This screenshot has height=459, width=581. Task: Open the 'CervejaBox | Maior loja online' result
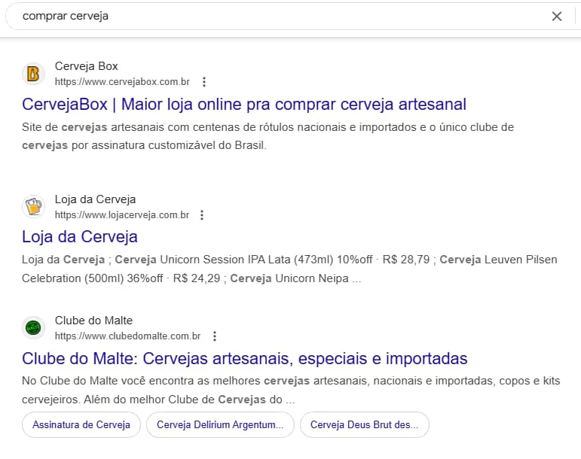tap(244, 105)
